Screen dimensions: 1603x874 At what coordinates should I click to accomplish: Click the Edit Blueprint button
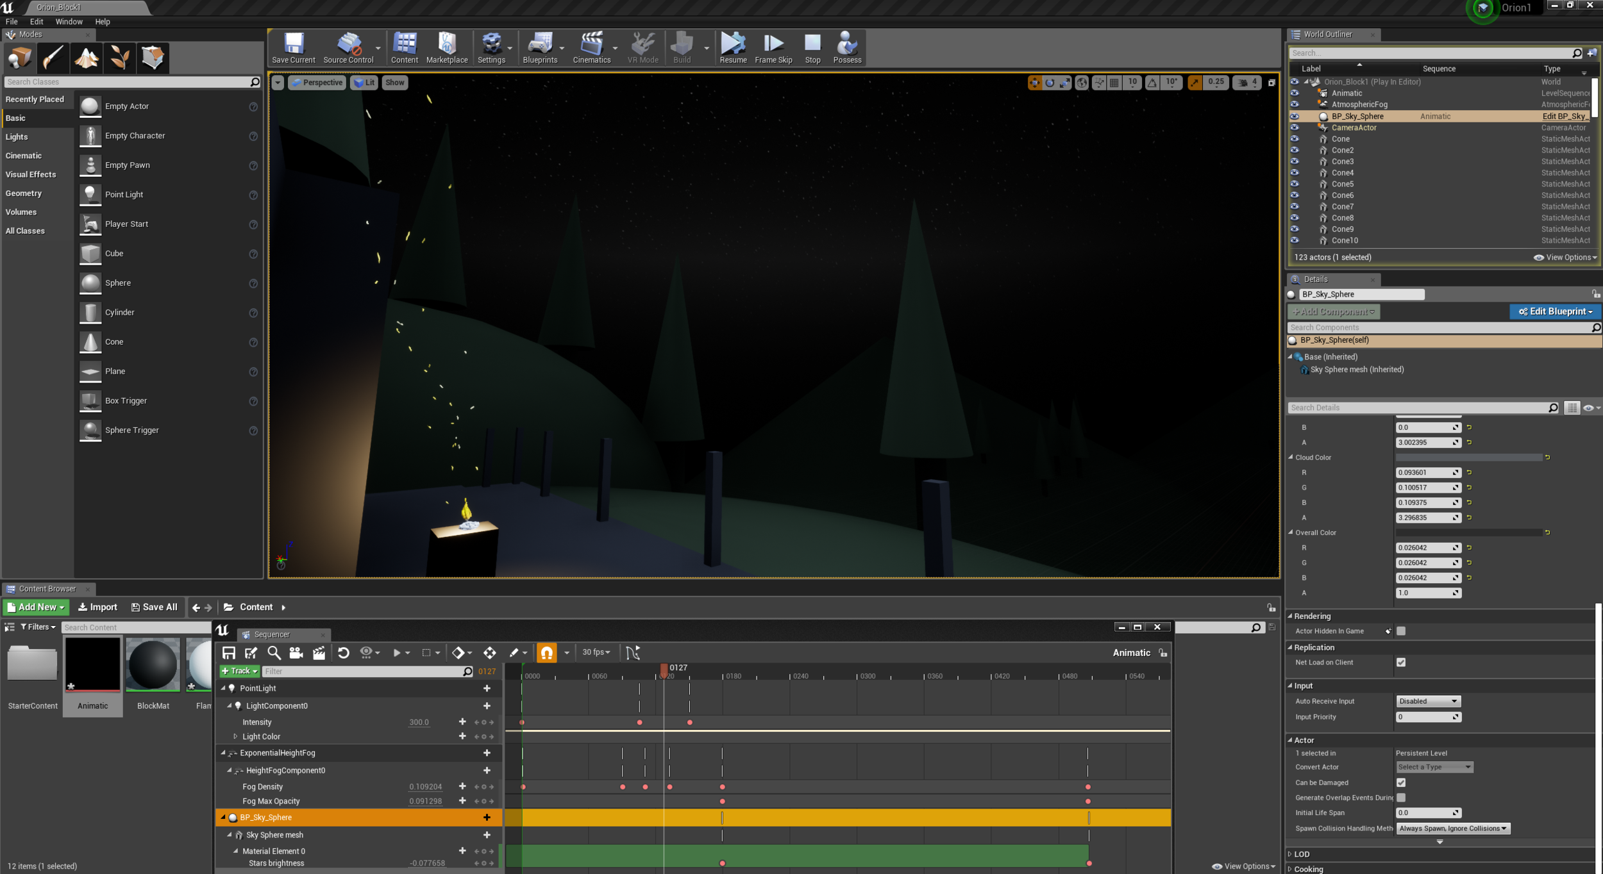pos(1555,311)
